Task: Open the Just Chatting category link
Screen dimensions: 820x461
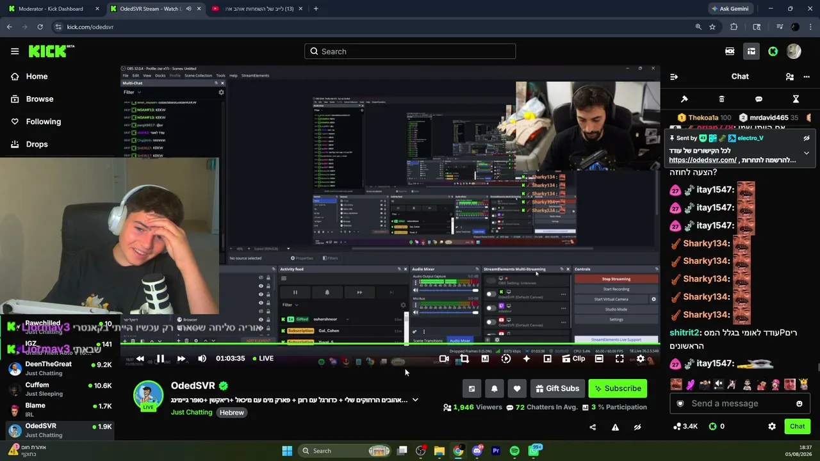Action: pos(192,412)
